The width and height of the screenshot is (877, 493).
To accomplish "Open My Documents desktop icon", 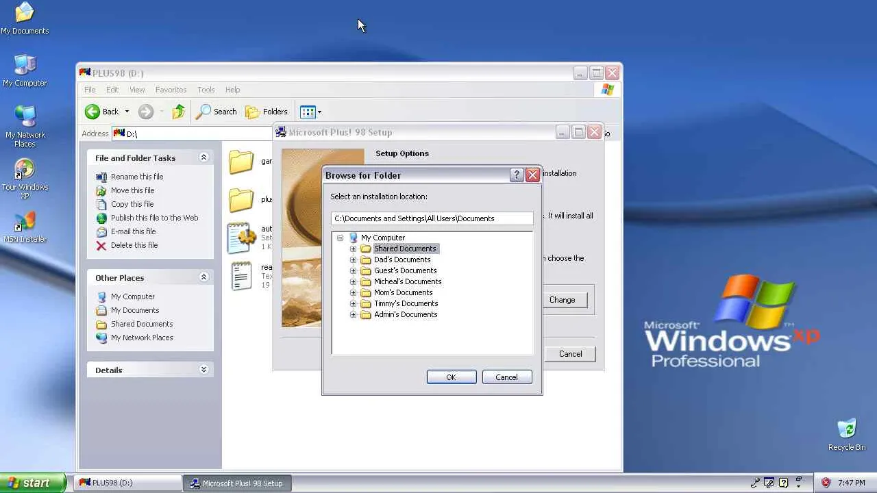I will coord(25,18).
